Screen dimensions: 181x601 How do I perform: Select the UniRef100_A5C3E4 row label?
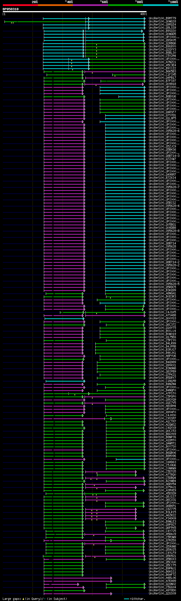162,65
